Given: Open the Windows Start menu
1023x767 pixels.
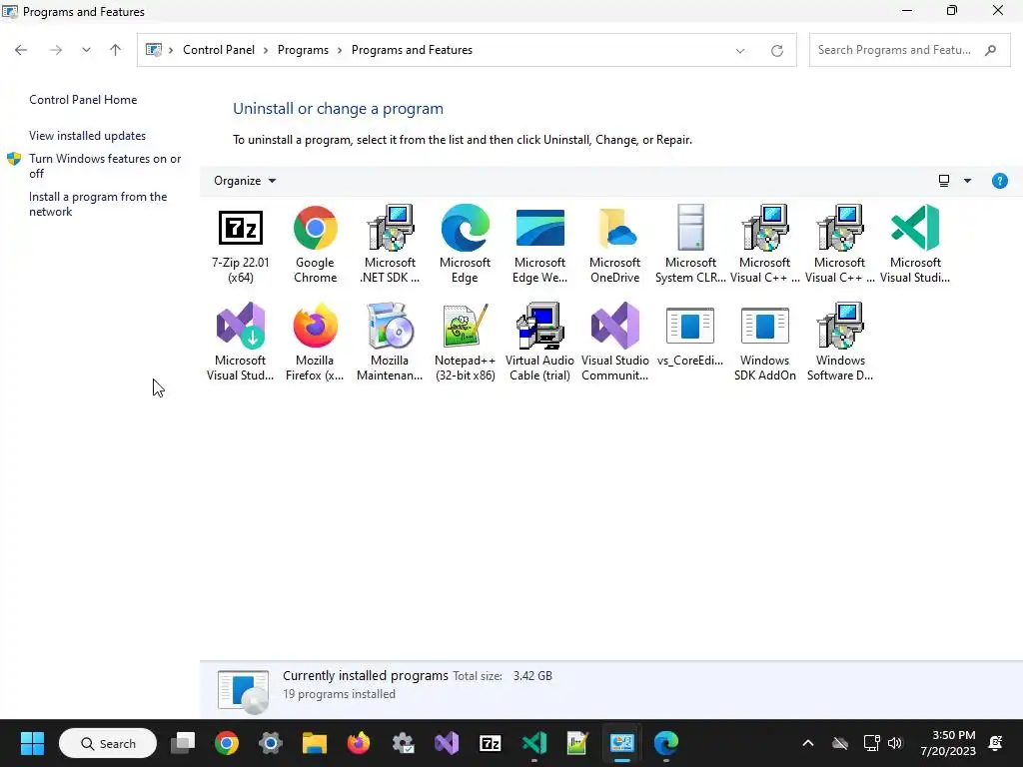Looking at the screenshot, I should click(x=32, y=743).
